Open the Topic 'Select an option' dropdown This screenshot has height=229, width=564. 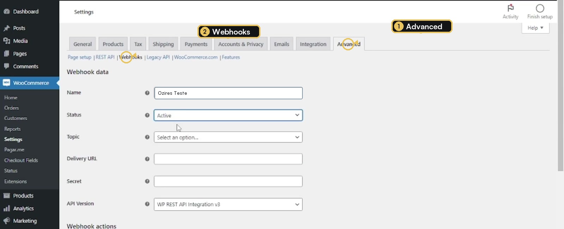(x=228, y=137)
